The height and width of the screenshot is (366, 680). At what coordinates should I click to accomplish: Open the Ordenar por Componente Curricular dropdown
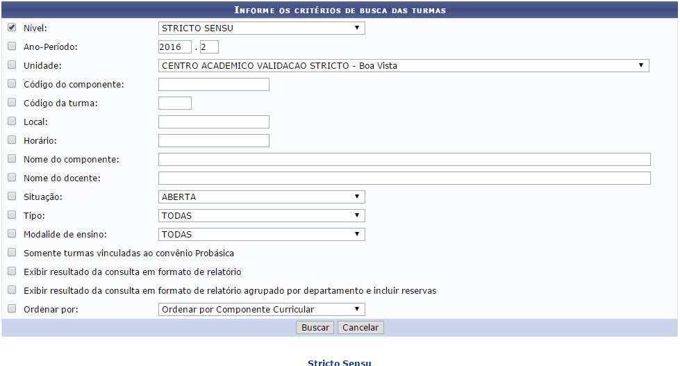coord(261,310)
